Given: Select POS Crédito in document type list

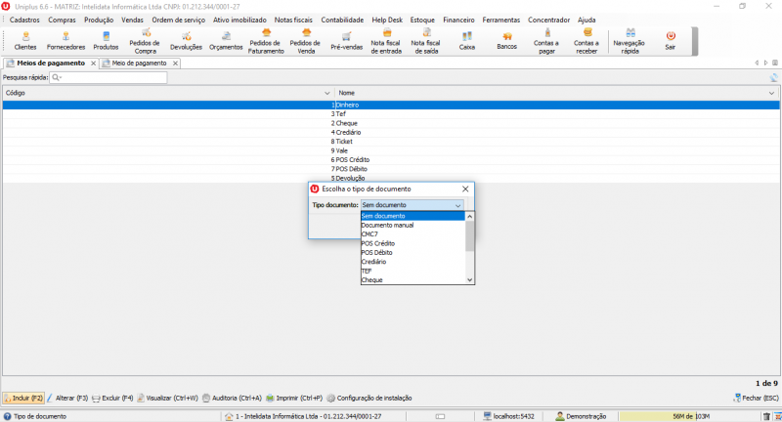Looking at the screenshot, I should (413, 243).
